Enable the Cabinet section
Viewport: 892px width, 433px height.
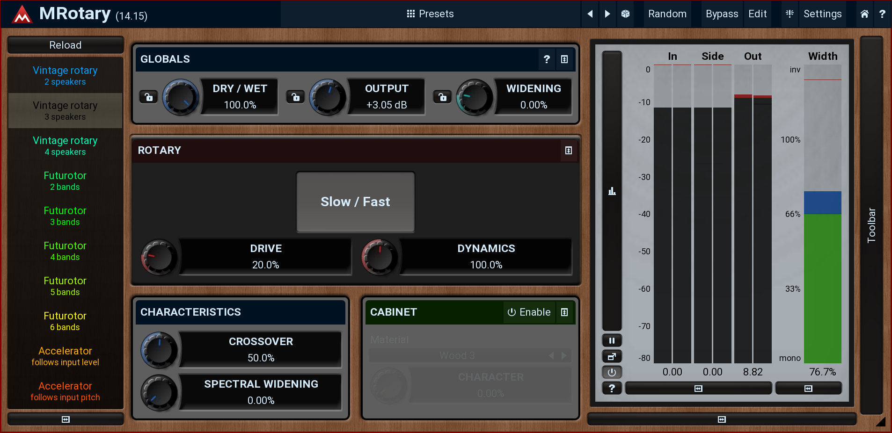(x=529, y=312)
